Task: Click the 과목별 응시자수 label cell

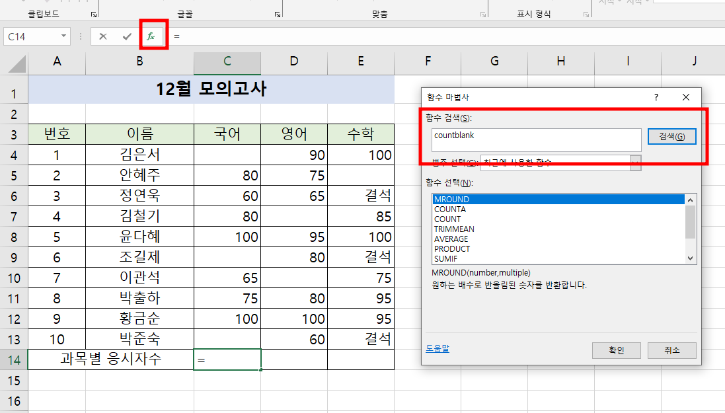Action: click(x=111, y=359)
